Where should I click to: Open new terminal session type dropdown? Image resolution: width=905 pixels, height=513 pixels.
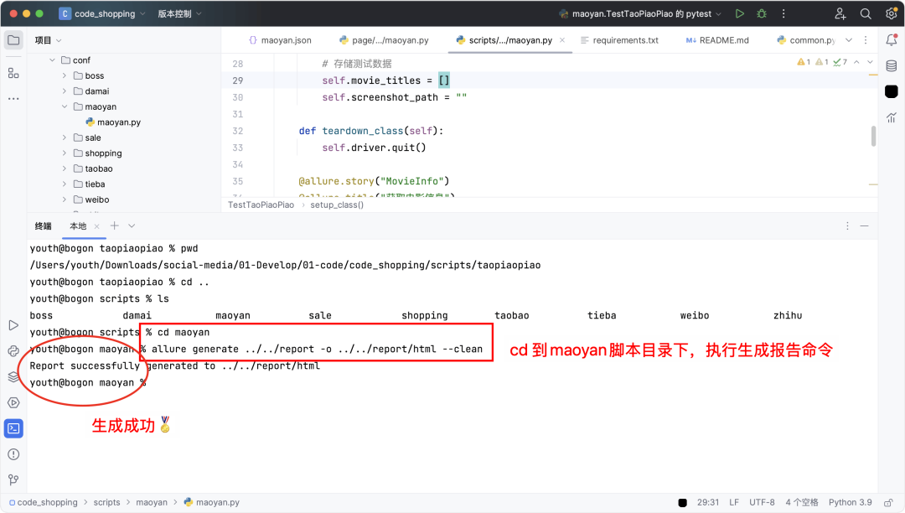pos(132,225)
